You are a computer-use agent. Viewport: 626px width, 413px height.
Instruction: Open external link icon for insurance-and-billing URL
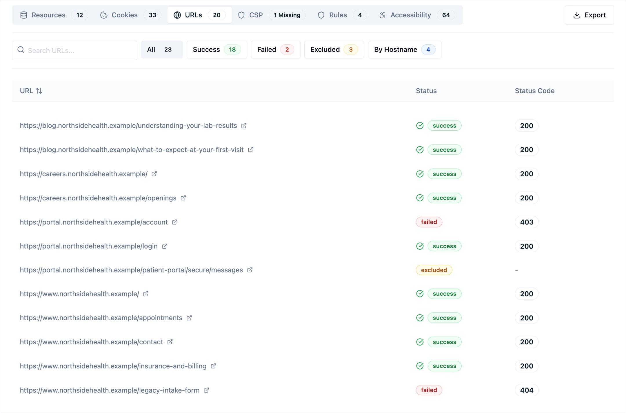click(213, 366)
